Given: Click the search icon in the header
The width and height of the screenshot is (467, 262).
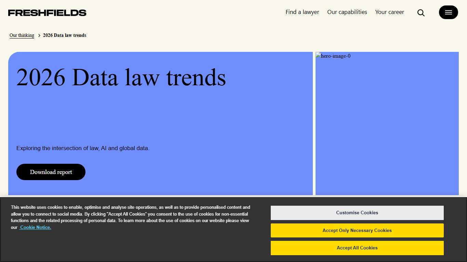Looking at the screenshot, I should click(x=421, y=12).
